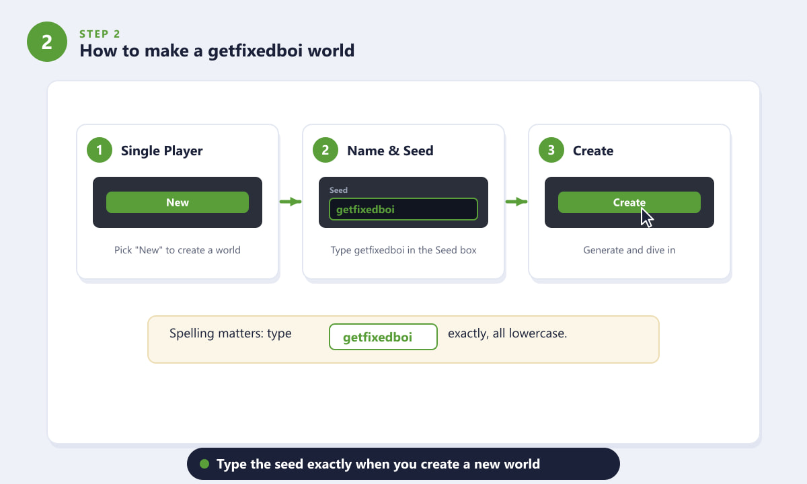
Task: Click the Seed label above the input
Action: (x=338, y=190)
